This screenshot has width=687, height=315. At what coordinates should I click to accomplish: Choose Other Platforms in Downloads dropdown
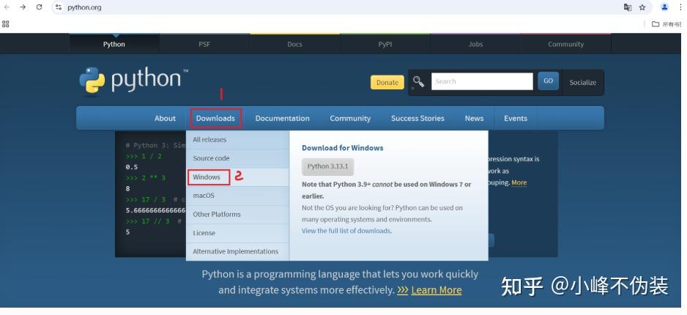(237, 214)
